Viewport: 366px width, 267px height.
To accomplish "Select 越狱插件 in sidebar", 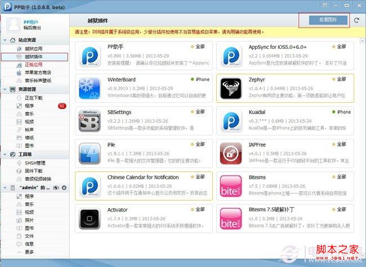I will [x=34, y=57].
